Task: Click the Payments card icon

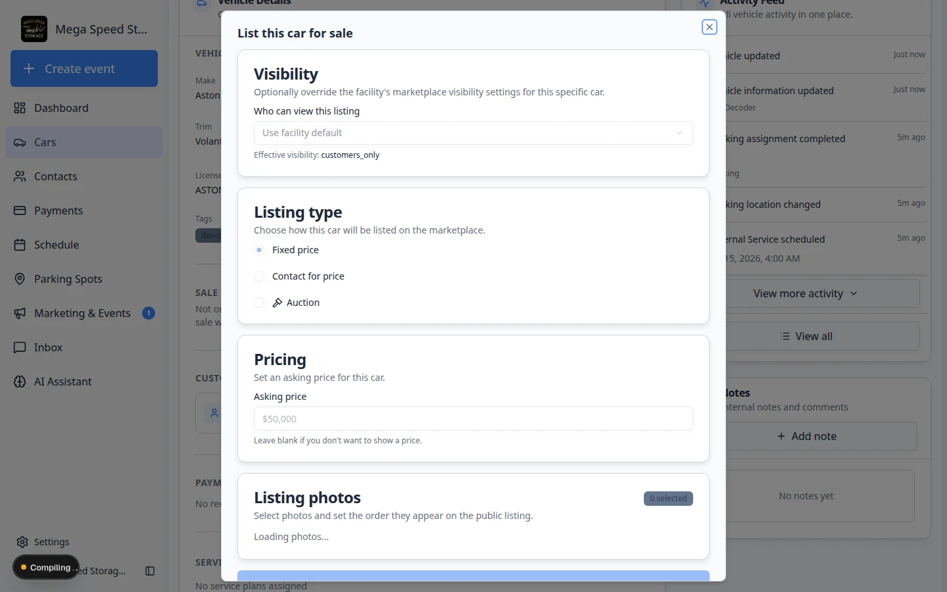Action: point(20,210)
